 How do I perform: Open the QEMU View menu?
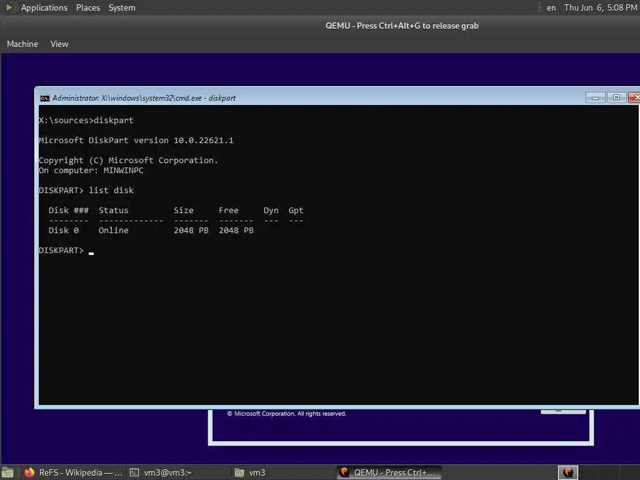pyautogui.click(x=59, y=44)
